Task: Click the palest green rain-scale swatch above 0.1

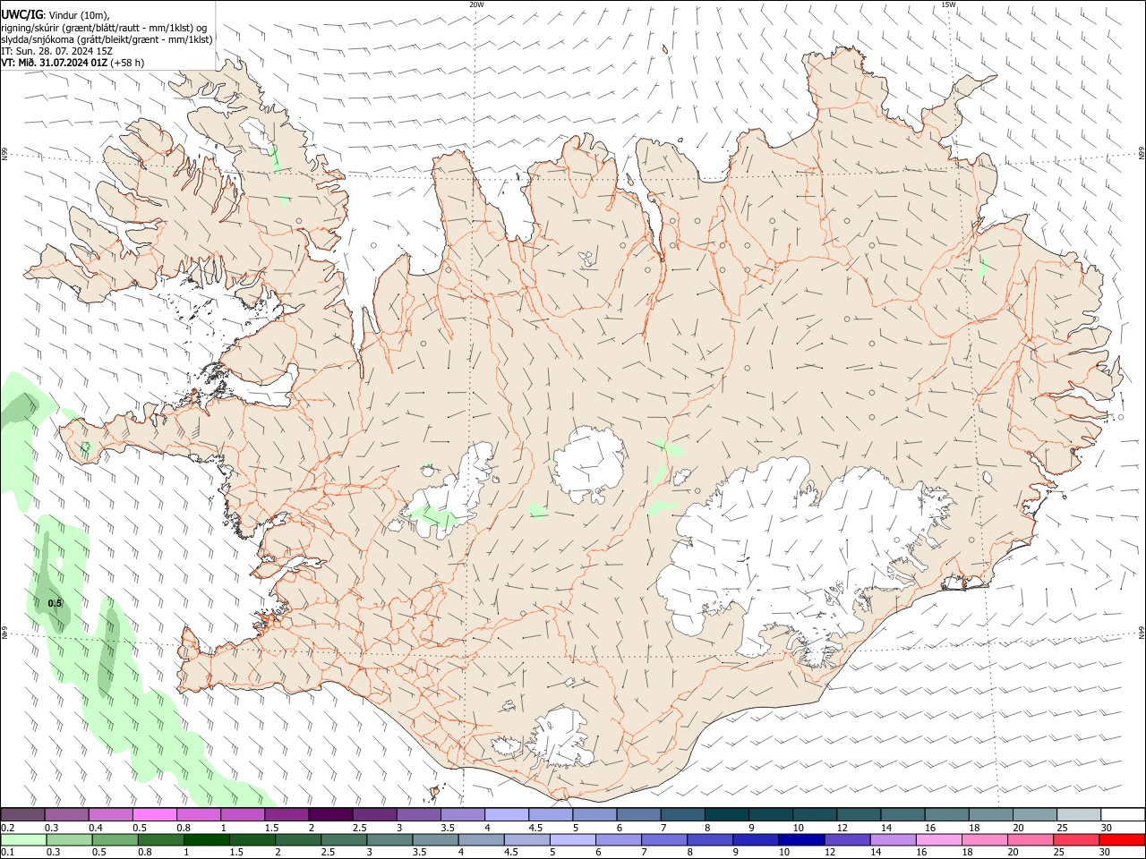Action: [23, 839]
